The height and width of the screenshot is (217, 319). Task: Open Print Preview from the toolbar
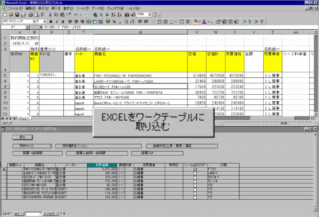(x=37, y=15)
